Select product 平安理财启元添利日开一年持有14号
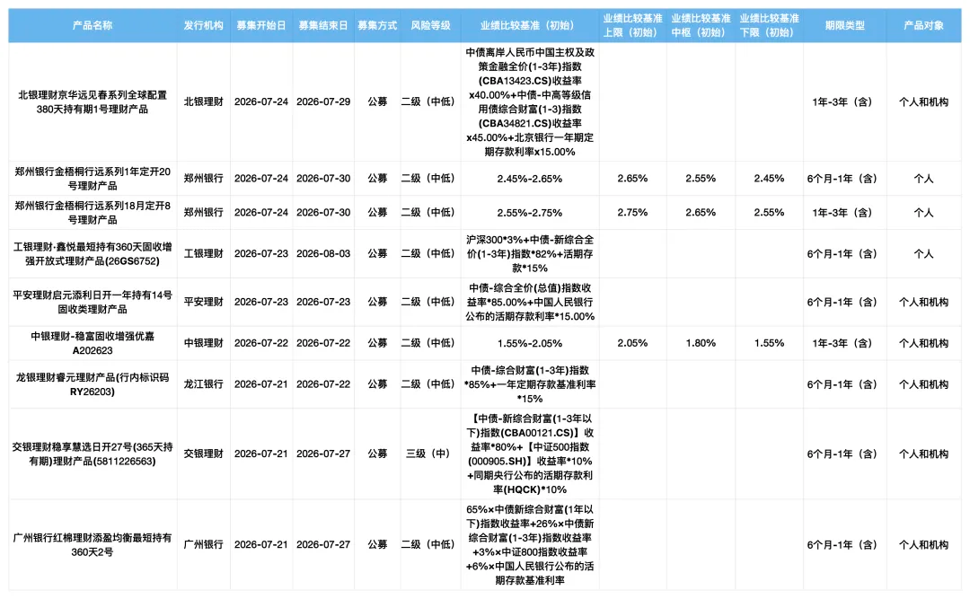This screenshot has width=970, height=599. (93, 302)
